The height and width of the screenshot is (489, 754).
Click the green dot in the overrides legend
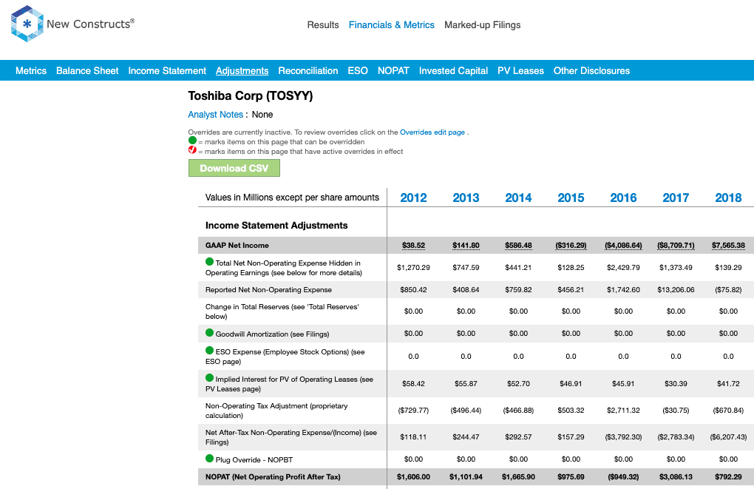pos(192,141)
